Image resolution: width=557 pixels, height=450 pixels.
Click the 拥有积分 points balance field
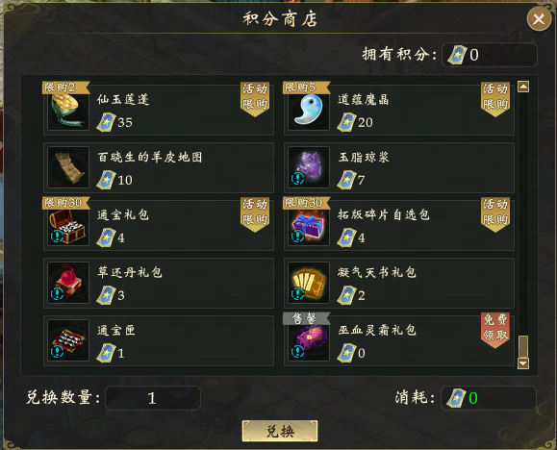490,55
